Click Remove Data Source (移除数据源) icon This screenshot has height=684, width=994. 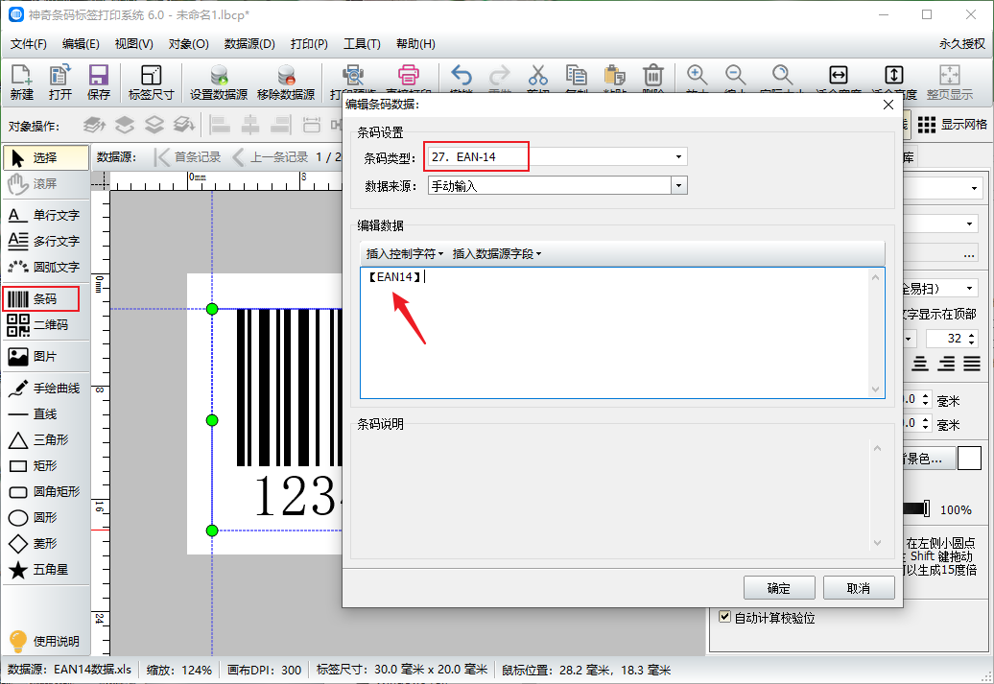pyautogui.click(x=286, y=83)
